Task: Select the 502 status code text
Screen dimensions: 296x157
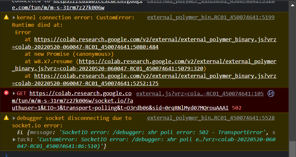Action: [237, 108]
